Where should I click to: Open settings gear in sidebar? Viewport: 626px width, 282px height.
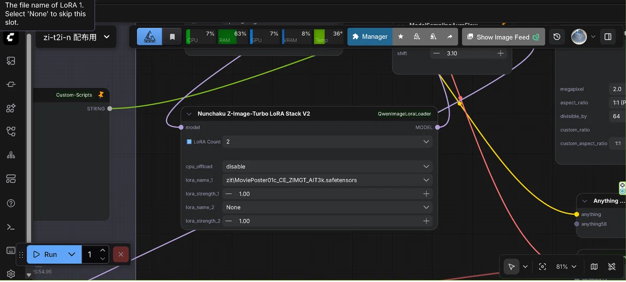10,274
